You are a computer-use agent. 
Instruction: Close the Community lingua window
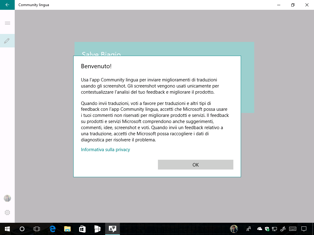point(307,5)
